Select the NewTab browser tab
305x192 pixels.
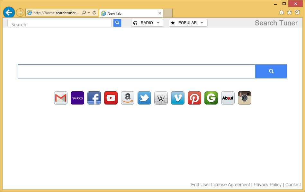(131, 13)
